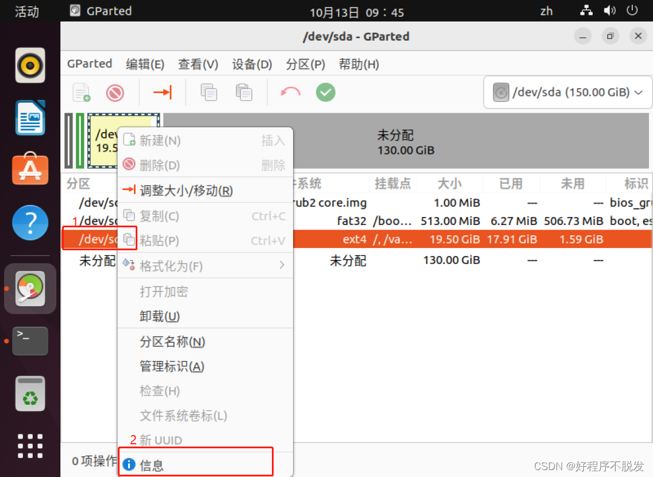Open the 分区(P) menu
The image size is (653, 477).
tap(305, 64)
